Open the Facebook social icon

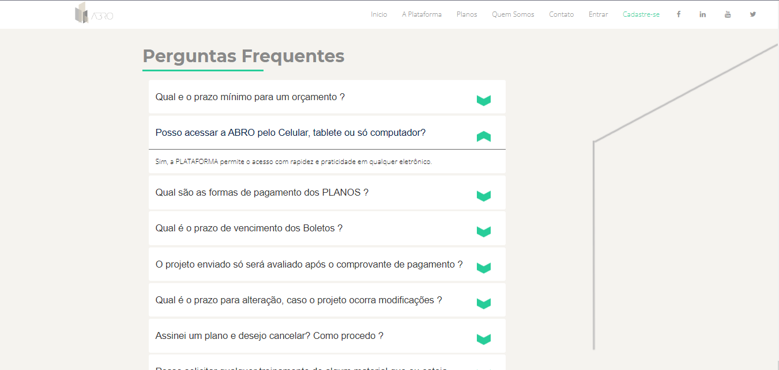click(x=679, y=14)
